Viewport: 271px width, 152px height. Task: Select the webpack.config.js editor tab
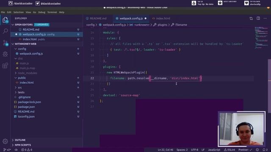(131, 18)
